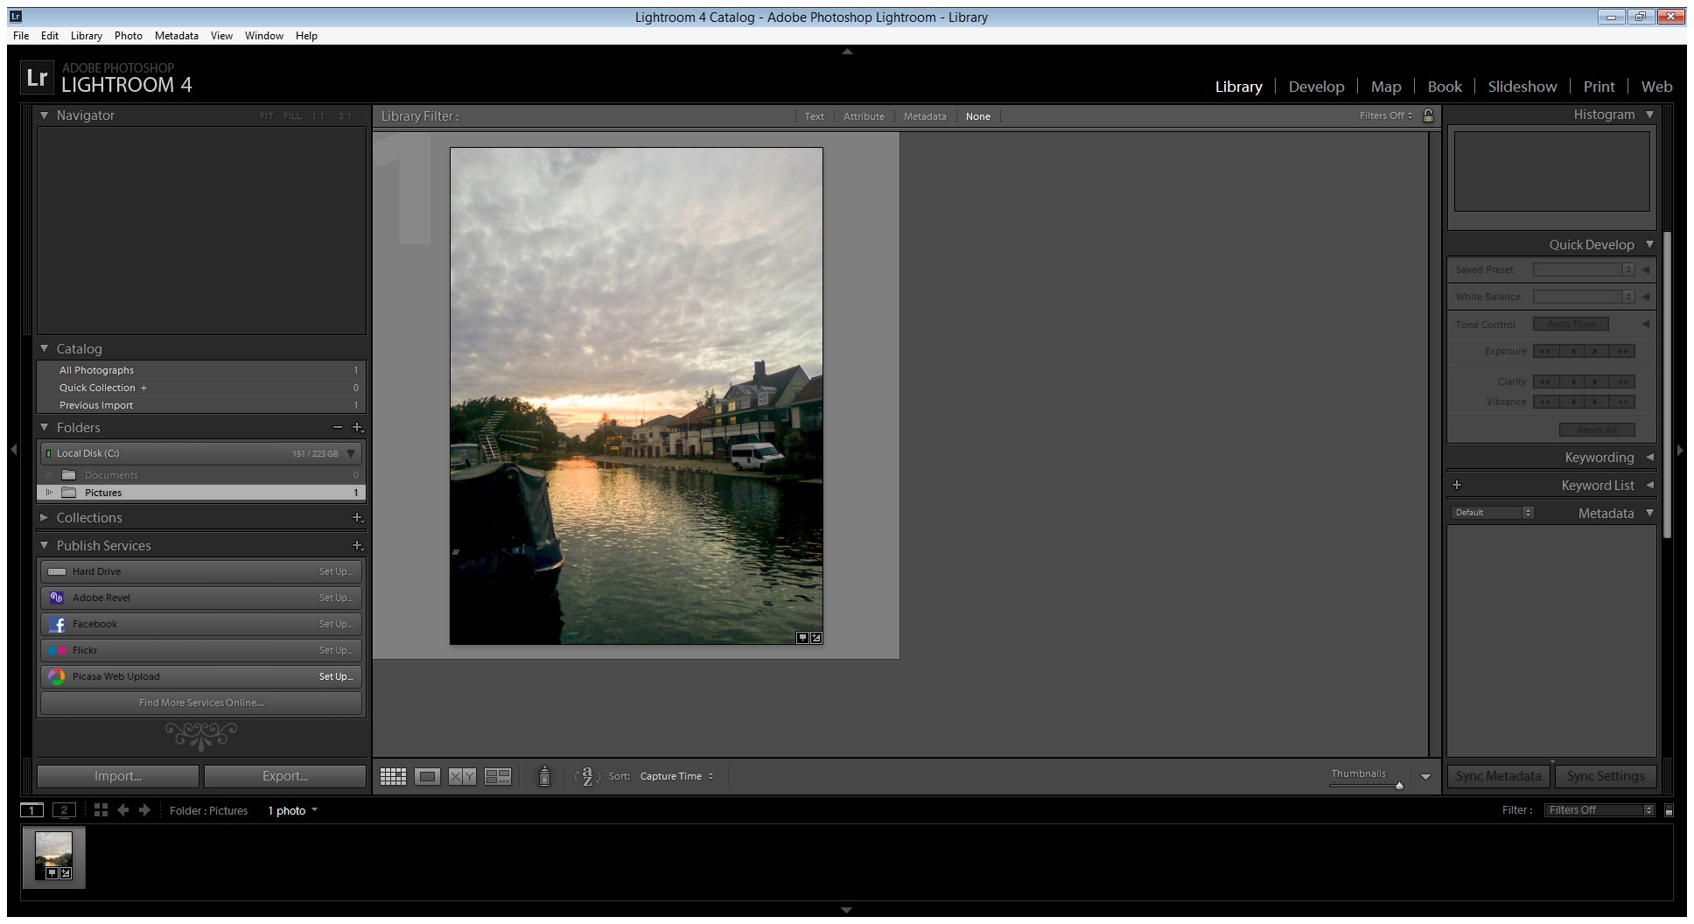
Task: Click Find More Services Online
Action: pos(201,703)
